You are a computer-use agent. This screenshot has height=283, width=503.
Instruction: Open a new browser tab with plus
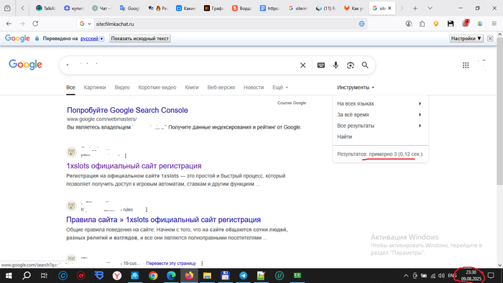(415, 9)
